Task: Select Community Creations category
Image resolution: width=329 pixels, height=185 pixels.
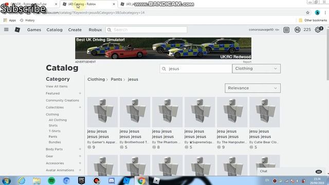Action: 62,101
